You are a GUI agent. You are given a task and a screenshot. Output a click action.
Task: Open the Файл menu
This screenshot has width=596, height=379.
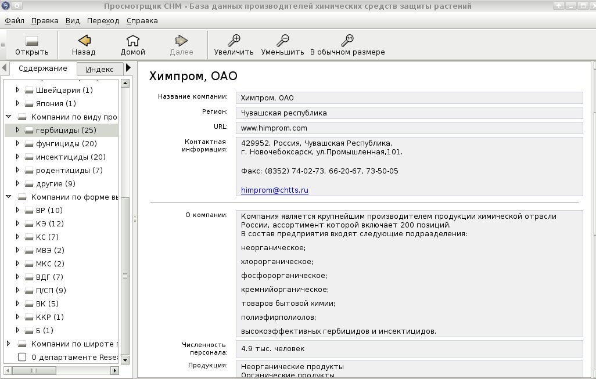click(x=15, y=21)
